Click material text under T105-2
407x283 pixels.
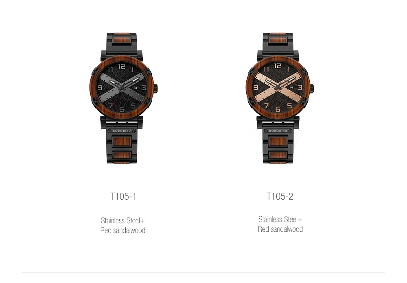280,224
